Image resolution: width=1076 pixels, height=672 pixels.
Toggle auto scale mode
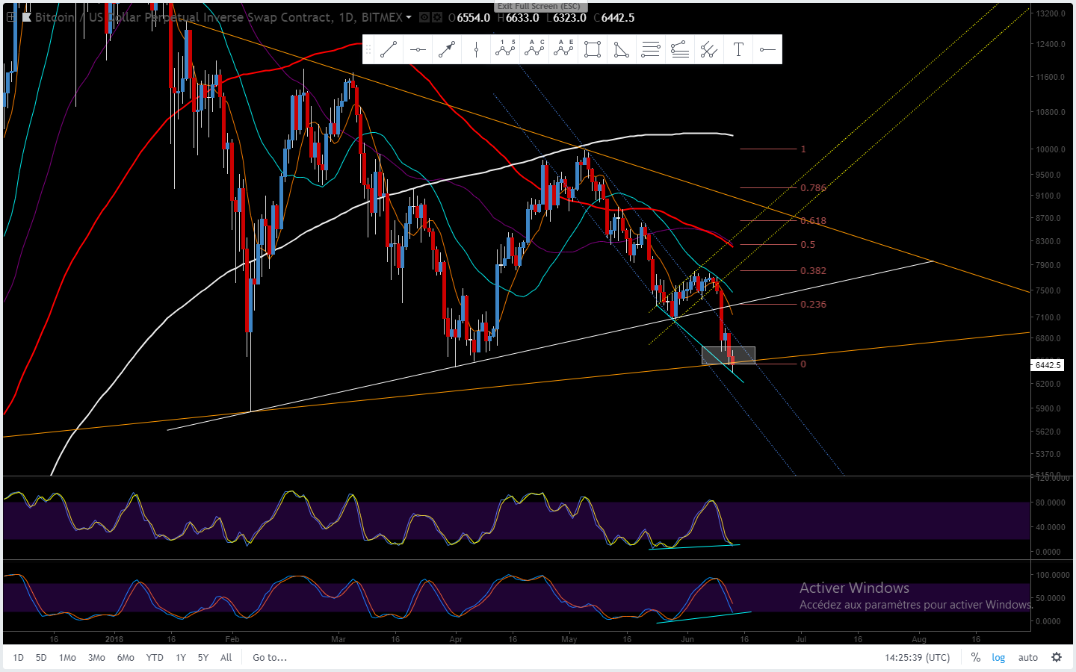pos(1028,657)
